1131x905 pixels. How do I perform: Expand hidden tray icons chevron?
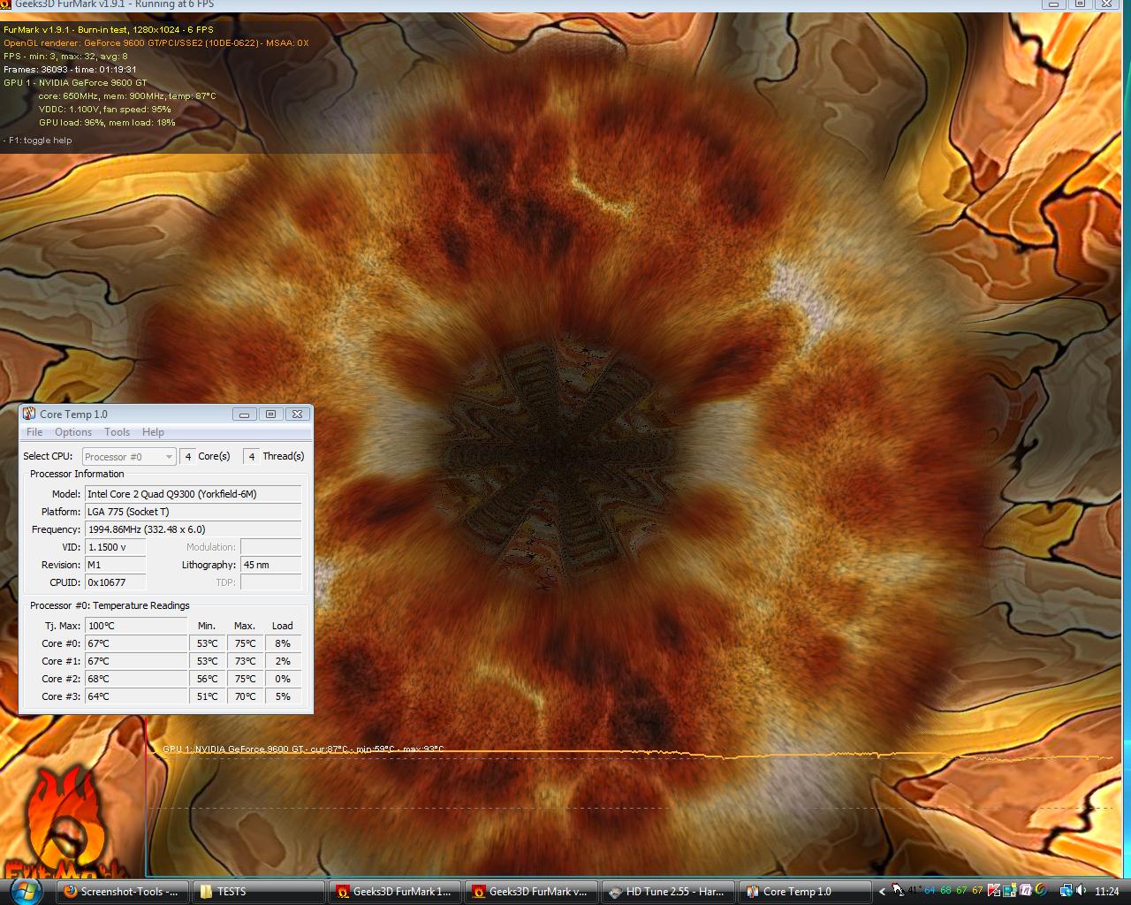(882, 891)
